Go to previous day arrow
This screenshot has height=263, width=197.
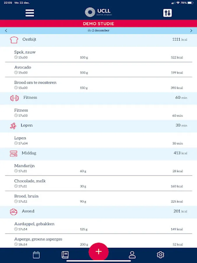pyautogui.click(x=6, y=31)
